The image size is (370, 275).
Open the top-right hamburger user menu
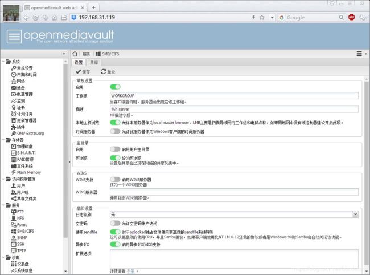(x=361, y=54)
